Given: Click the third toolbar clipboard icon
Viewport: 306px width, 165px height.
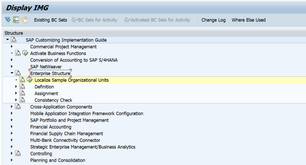Looking at the screenshot, I should point(24,20).
